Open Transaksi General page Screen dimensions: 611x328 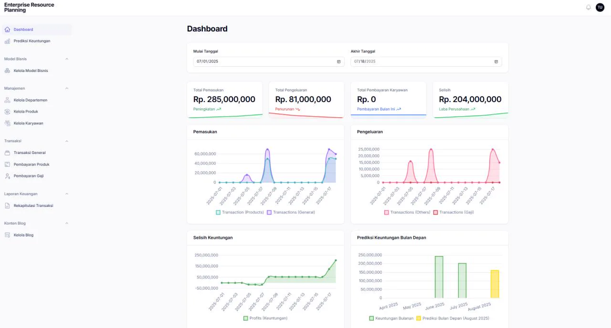37,153
